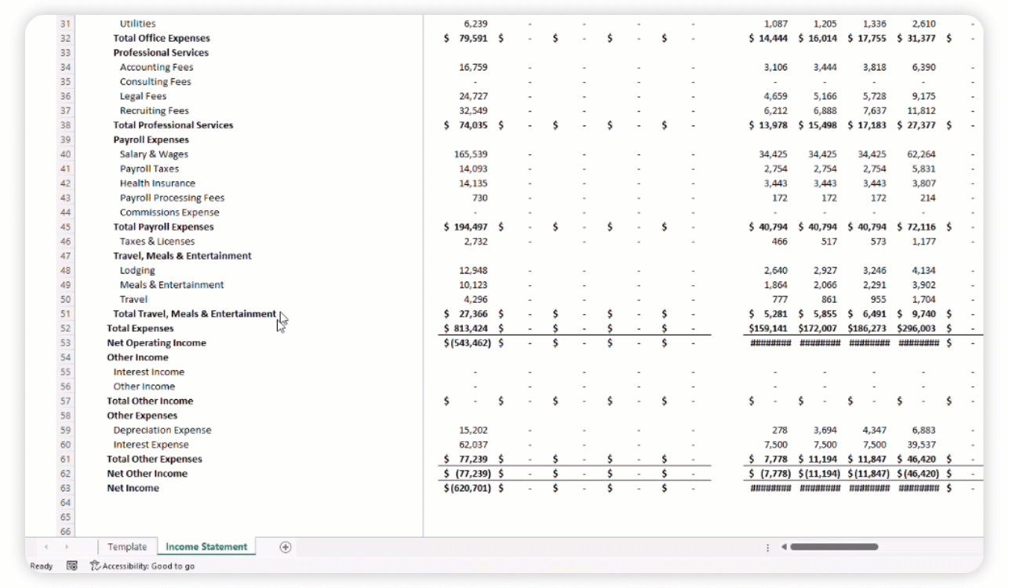
Task: Click the Net Income label cell
Action: (x=133, y=488)
